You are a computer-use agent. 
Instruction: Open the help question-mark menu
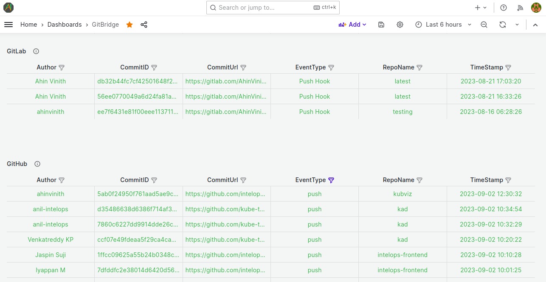coord(504,8)
